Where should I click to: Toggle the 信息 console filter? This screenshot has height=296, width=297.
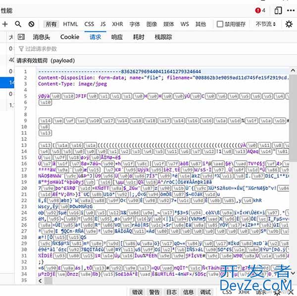(x=188, y=292)
